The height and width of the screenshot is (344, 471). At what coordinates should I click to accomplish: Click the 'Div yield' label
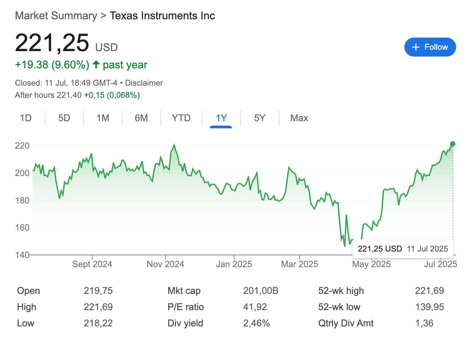coord(185,323)
